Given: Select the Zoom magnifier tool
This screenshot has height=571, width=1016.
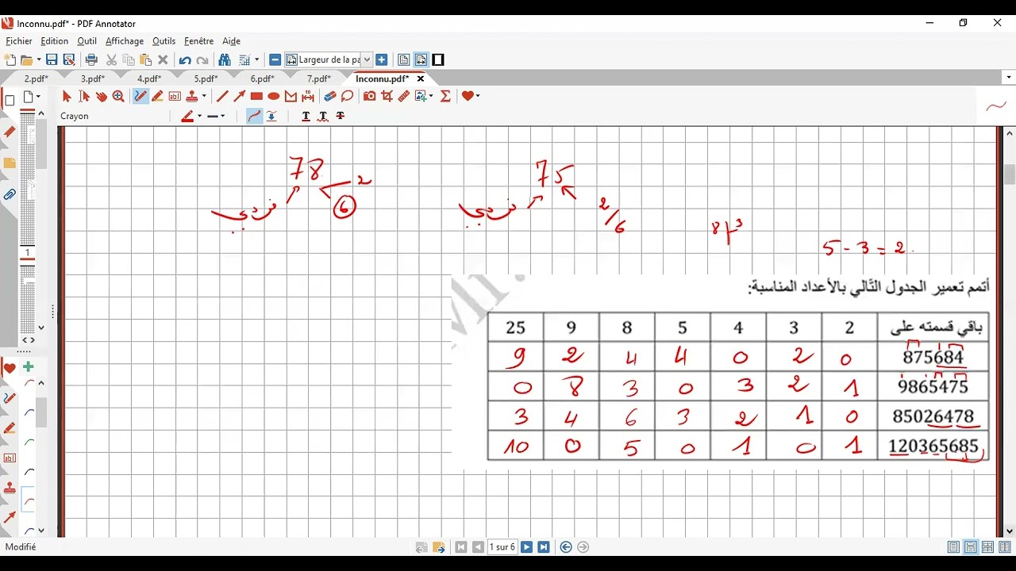Looking at the screenshot, I should pyautogui.click(x=118, y=96).
